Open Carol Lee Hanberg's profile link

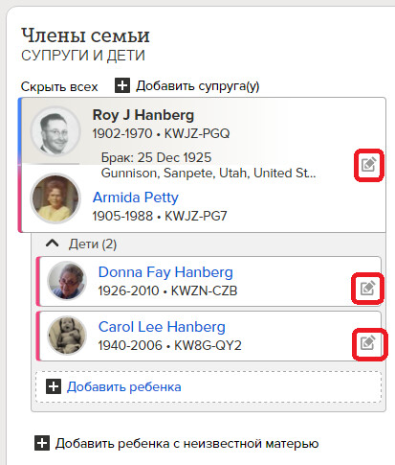[162, 327]
